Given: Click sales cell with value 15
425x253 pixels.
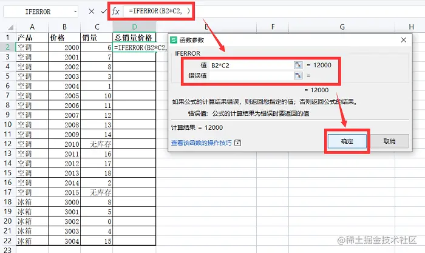Looking at the screenshot, I should point(97,241).
